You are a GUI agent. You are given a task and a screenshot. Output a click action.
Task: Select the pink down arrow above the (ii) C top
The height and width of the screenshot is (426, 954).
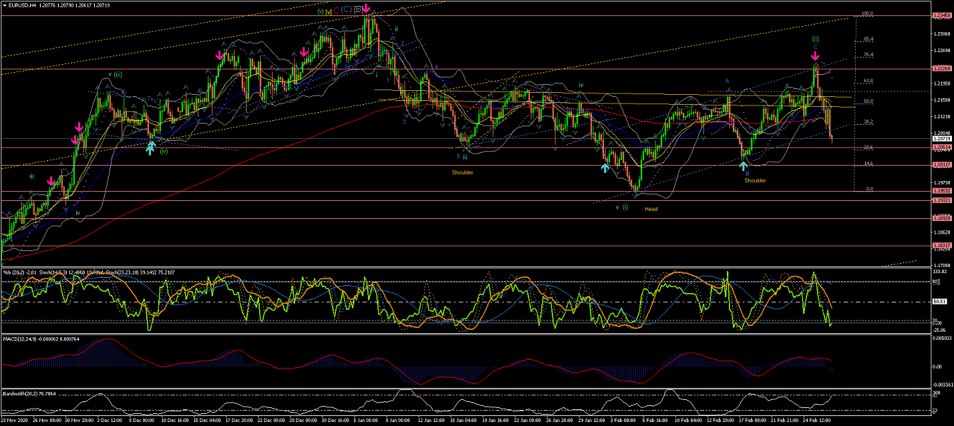[815, 56]
